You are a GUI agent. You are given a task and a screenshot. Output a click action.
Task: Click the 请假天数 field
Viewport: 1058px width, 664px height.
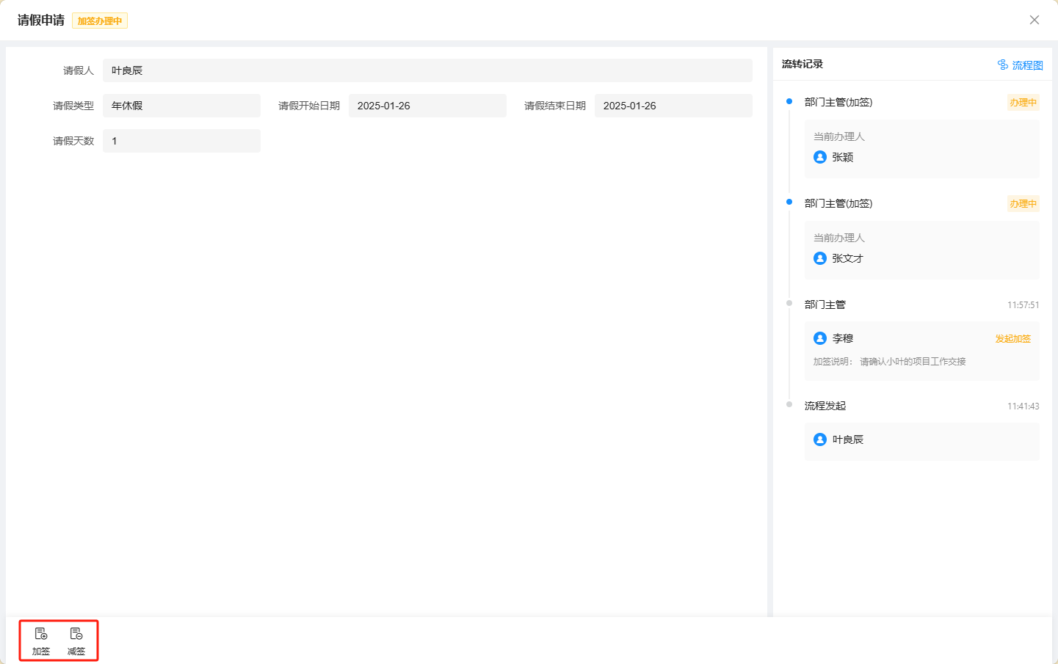click(x=181, y=141)
